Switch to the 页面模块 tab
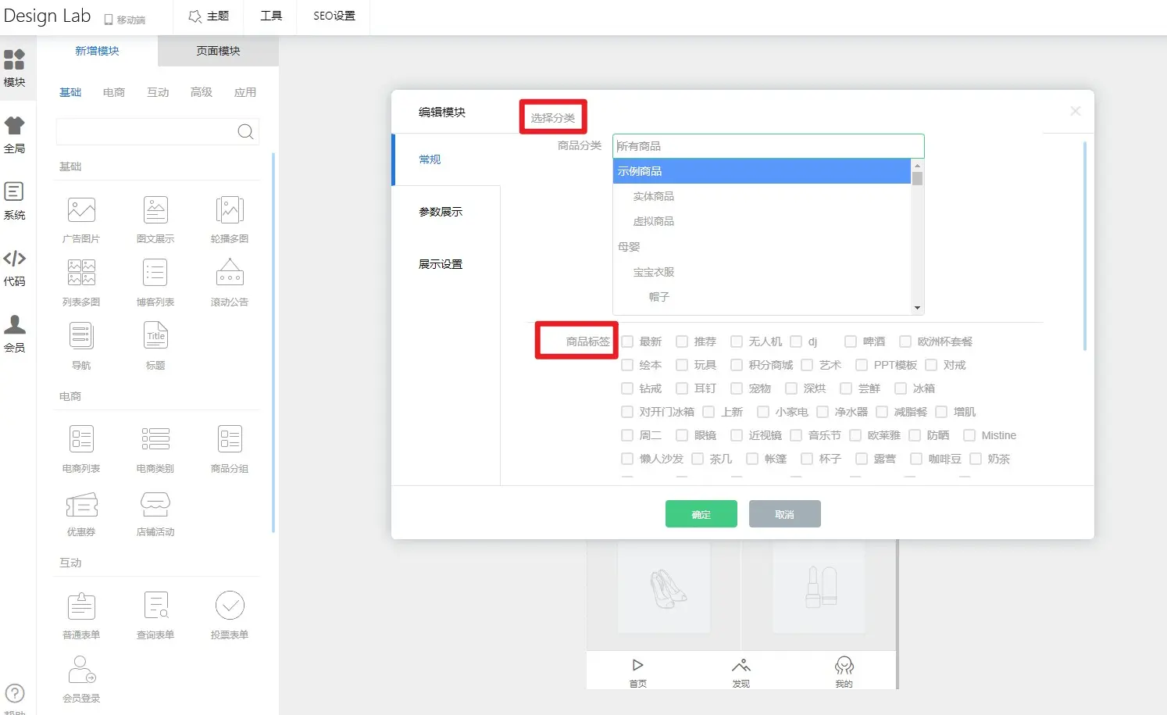The width and height of the screenshot is (1167, 715). click(x=218, y=51)
